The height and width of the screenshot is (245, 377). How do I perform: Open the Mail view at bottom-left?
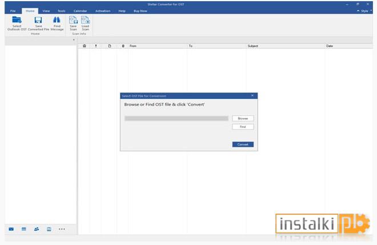point(11,229)
